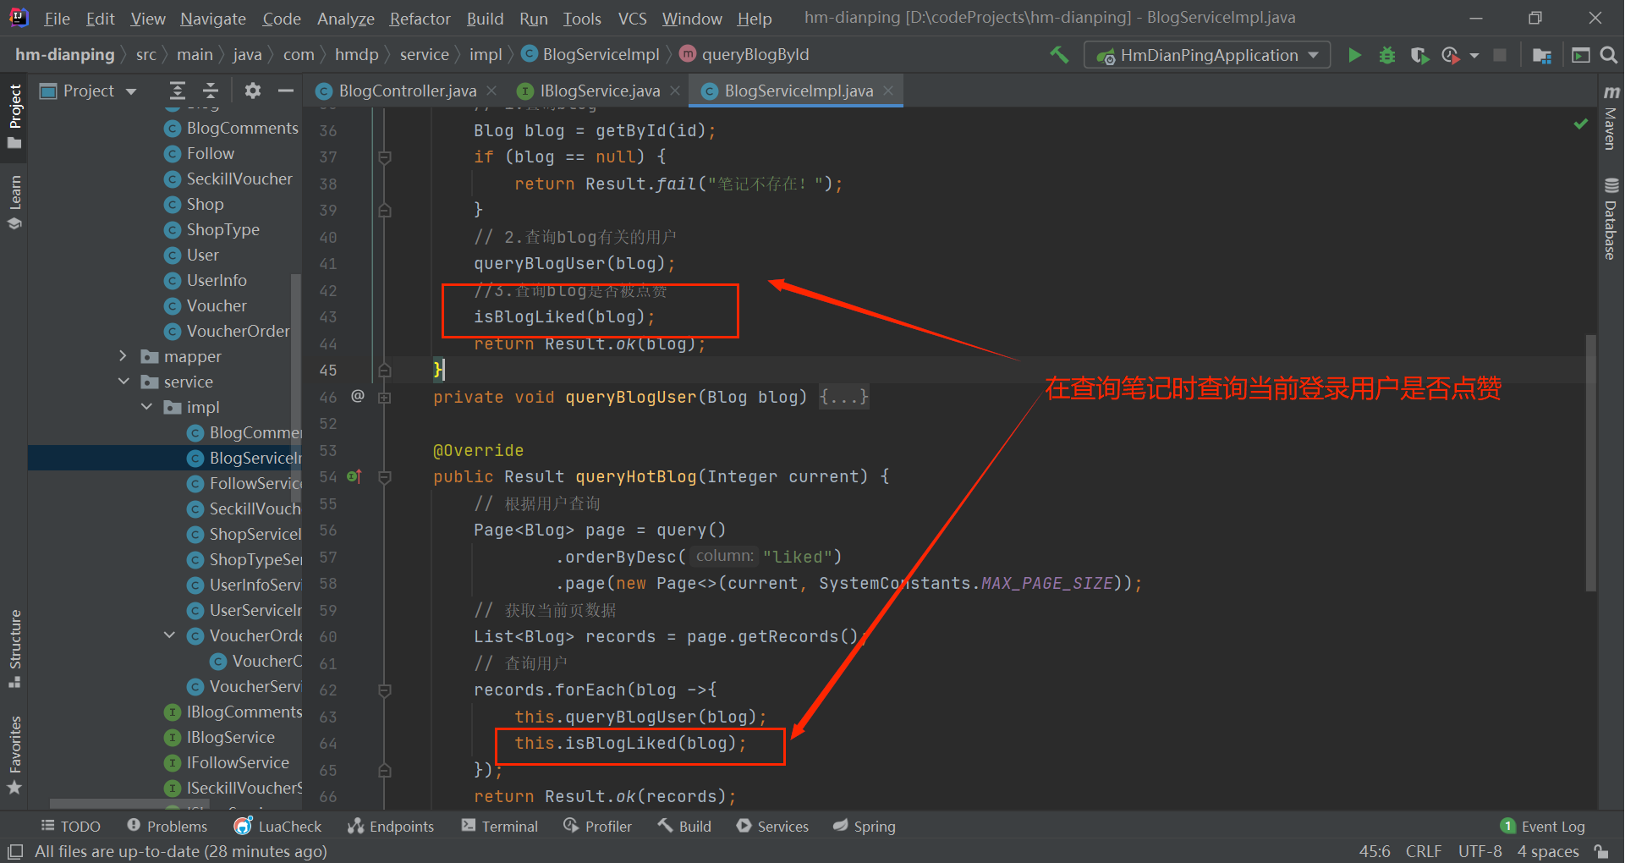Image resolution: width=1625 pixels, height=863 pixels.
Task: Click the profiler run icon
Action: [1450, 55]
